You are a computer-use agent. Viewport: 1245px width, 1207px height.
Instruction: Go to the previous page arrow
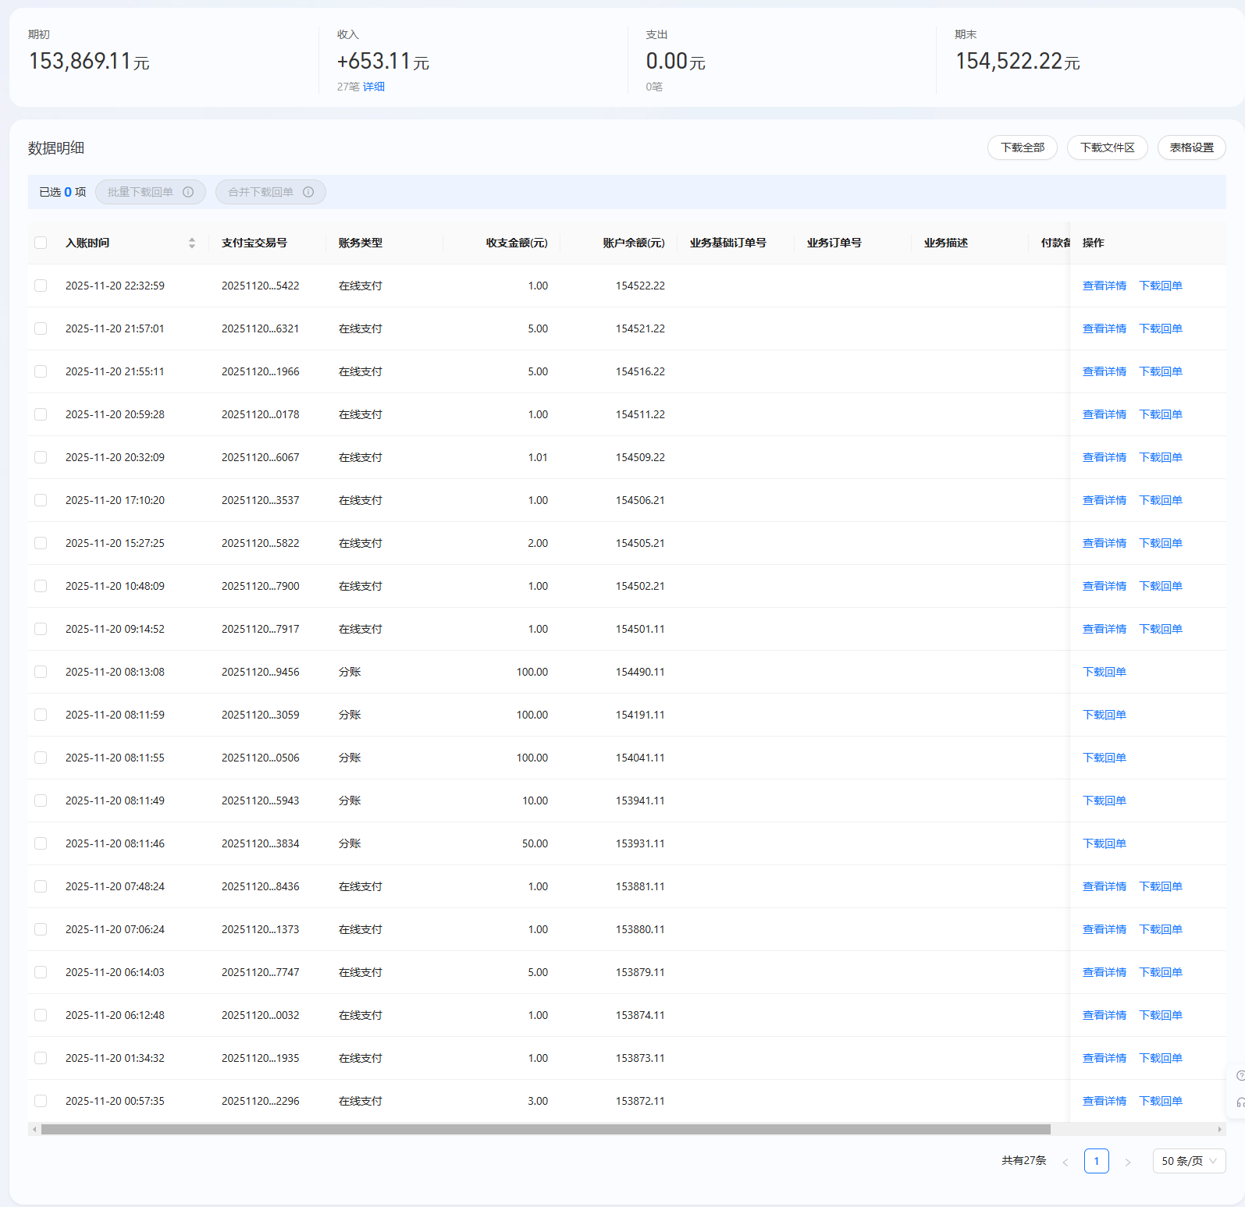point(1065,1162)
